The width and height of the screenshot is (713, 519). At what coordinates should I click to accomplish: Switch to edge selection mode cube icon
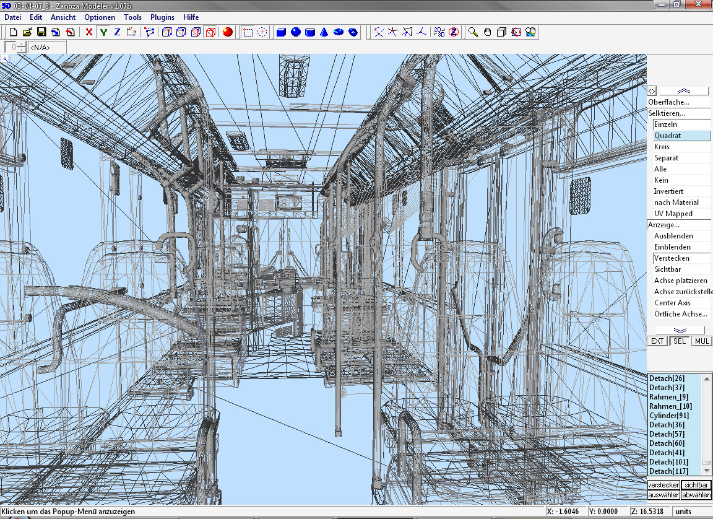click(x=181, y=32)
